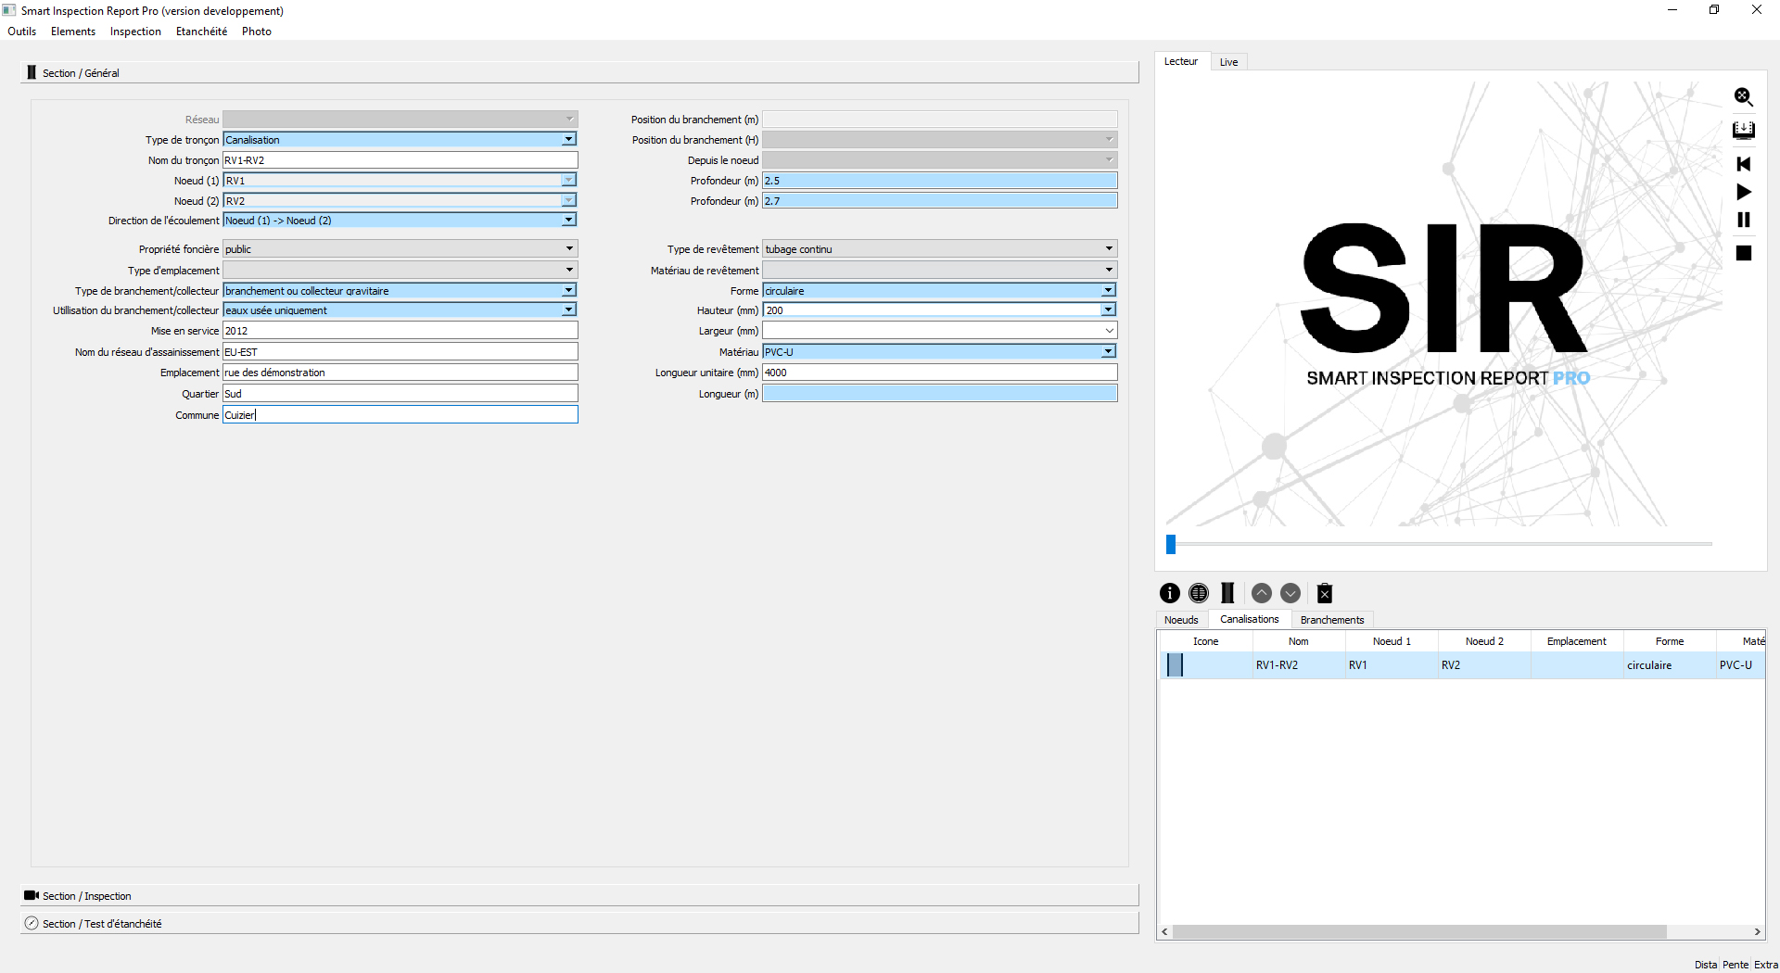Image resolution: width=1780 pixels, height=973 pixels.
Task: Click the camera icon of Section / Inspection
Action: (32, 895)
